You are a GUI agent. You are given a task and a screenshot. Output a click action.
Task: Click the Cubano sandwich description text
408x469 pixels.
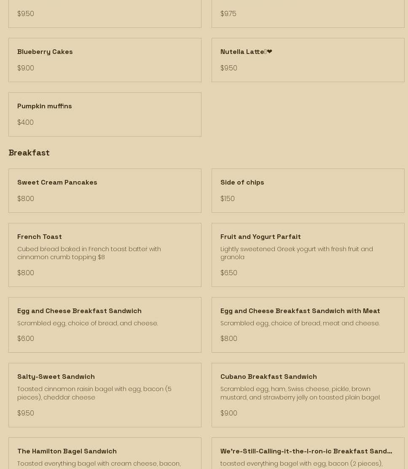coord(300,393)
